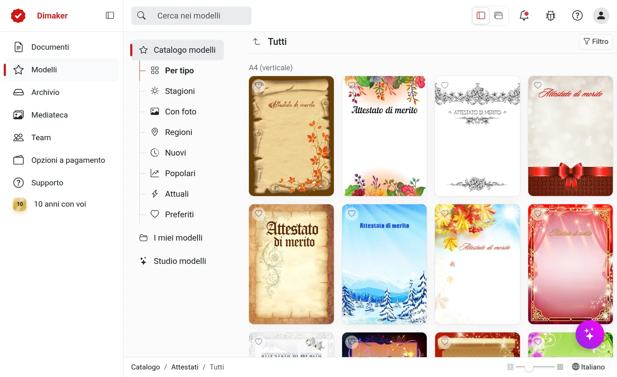The height and width of the screenshot is (377, 617).
Task: Go up one level from Tutti
Action: tap(257, 42)
